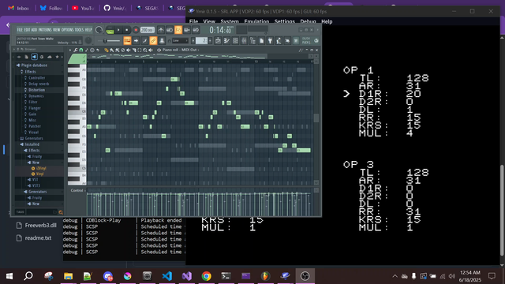Screen dimensions: 505x284
Task: Open the Channel rack icon in FL toolbar
Action: (235, 40)
